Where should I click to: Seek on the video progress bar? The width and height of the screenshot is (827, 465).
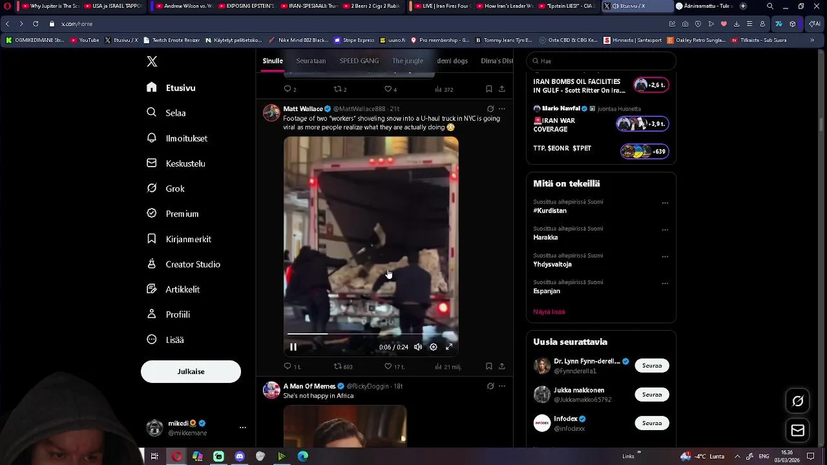coord(371,334)
